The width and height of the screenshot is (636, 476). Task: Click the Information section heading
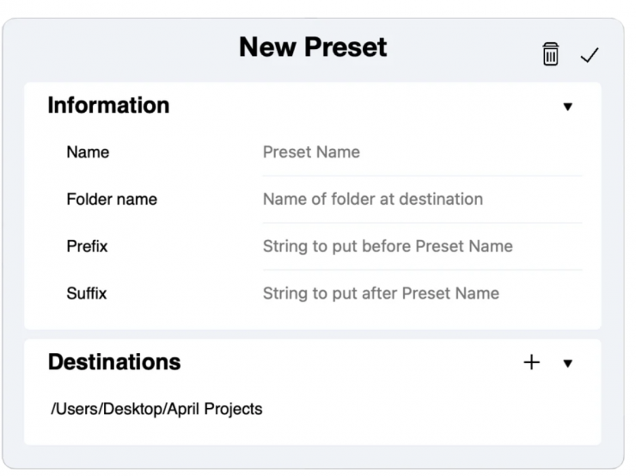(x=108, y=106)
